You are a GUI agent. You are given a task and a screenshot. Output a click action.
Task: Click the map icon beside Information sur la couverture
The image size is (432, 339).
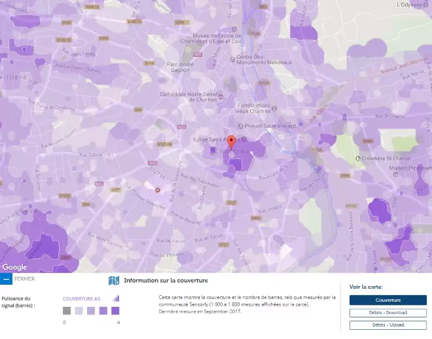[114, 281]
